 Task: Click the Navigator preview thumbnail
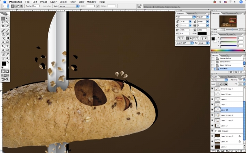[228, 21]
